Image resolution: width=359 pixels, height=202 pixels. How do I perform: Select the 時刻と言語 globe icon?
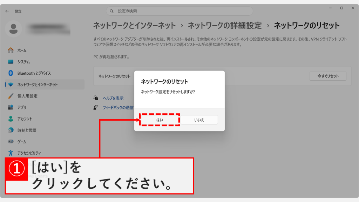coord(9,130)
